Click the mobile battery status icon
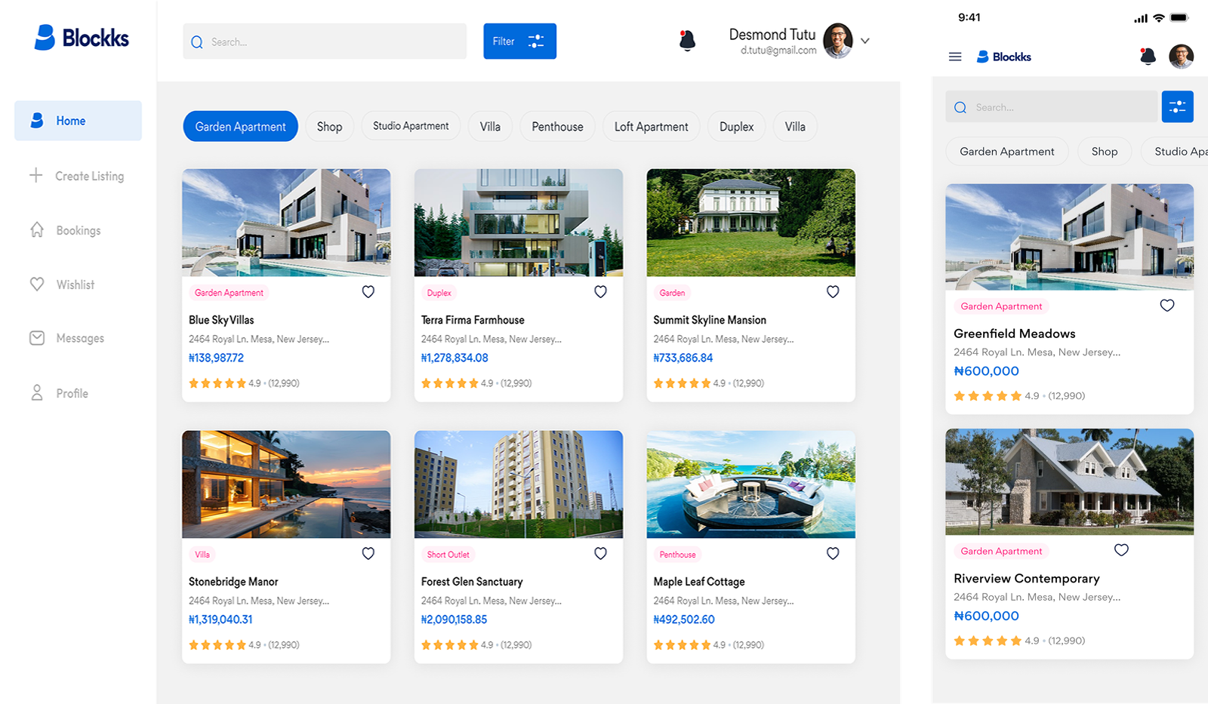The height and width of the screenshot is (704, 1208). 1179,17
